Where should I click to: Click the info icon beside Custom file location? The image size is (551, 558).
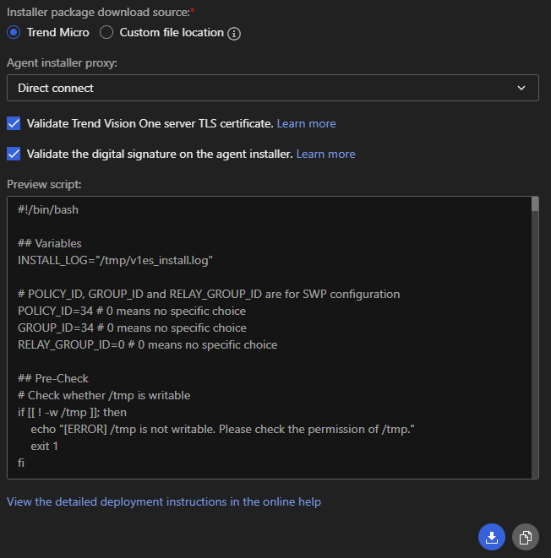point(235,34)
